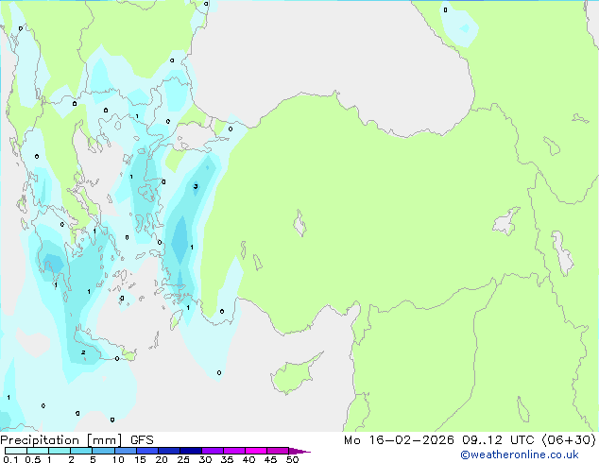Pick the 1–2 mm legend color swatch
Viewport: 599px width, 463px height.
click(60, 451)
